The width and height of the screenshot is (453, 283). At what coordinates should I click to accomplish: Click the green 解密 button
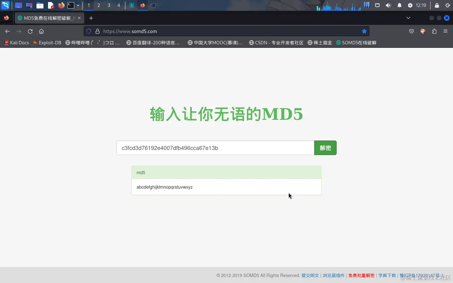tap(325, 148)
